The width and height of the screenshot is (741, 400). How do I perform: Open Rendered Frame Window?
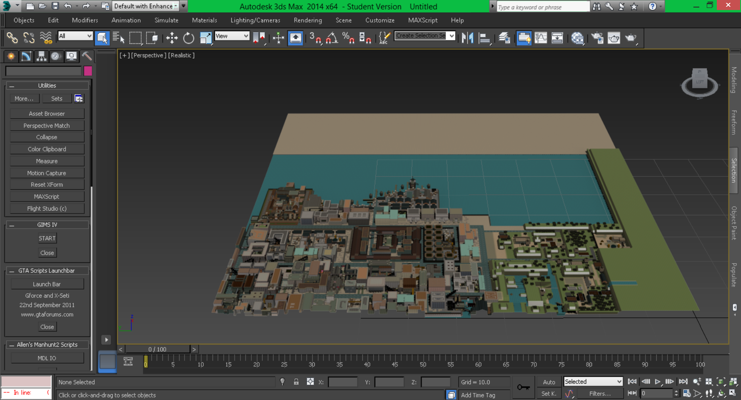click(614, 38)
